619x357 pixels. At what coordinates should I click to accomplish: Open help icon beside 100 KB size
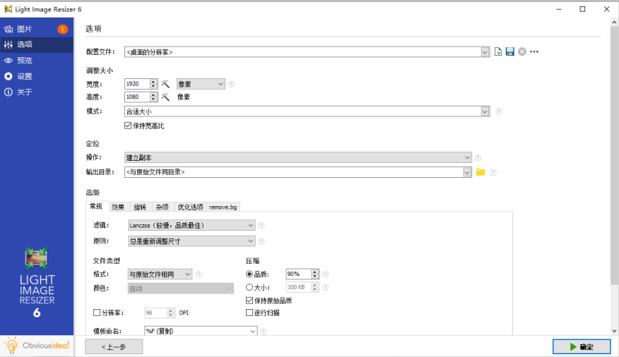(326, 288)
